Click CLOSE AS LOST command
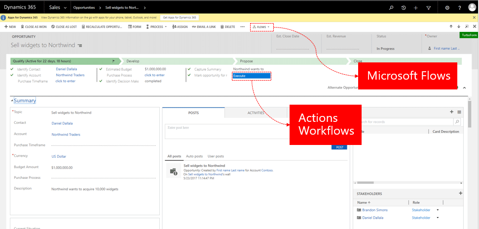 click(64, 27)
